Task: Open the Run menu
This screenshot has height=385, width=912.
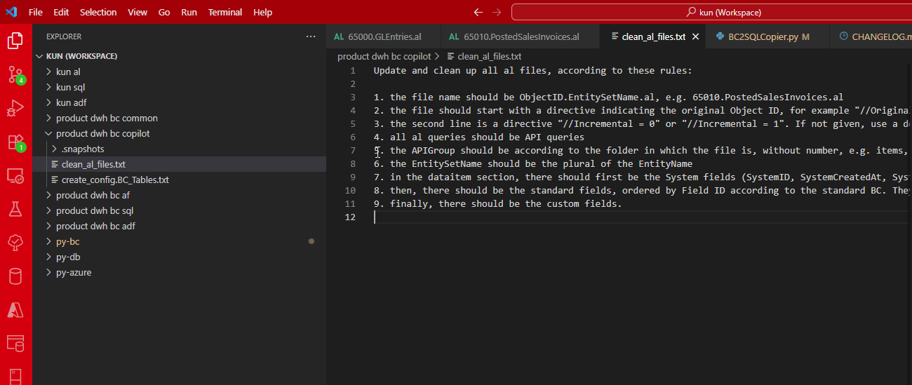Action: (189, 12)
